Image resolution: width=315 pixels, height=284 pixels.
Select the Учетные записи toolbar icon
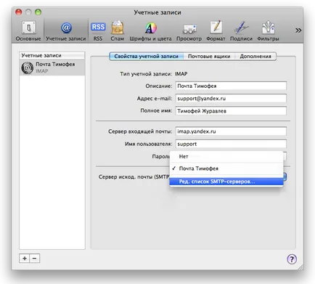66,31
